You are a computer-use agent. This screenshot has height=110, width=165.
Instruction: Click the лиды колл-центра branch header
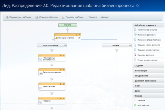point(52,45)
